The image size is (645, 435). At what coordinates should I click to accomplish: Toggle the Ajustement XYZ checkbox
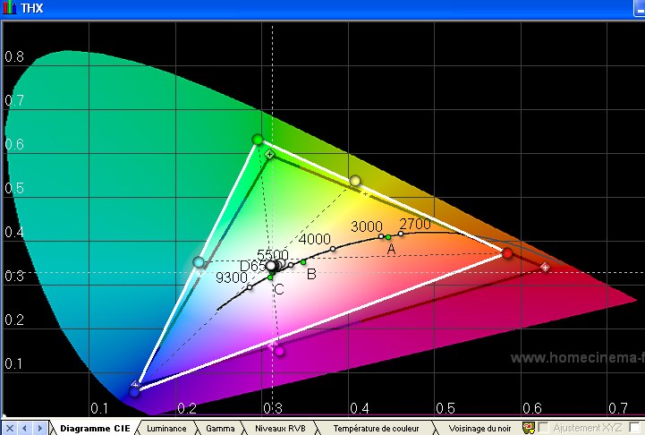click(543, 428)
